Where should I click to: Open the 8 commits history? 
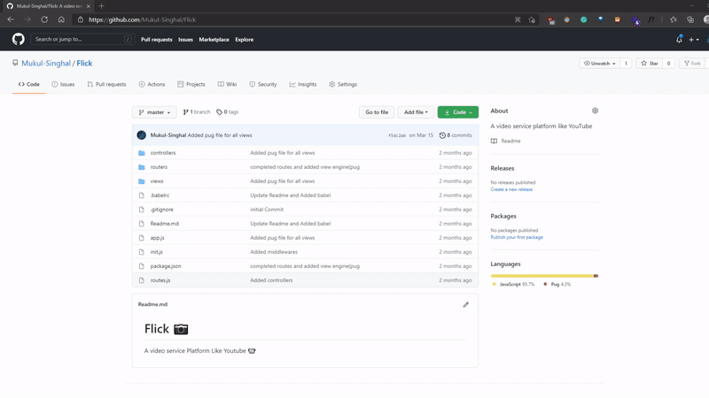point(456,135)
